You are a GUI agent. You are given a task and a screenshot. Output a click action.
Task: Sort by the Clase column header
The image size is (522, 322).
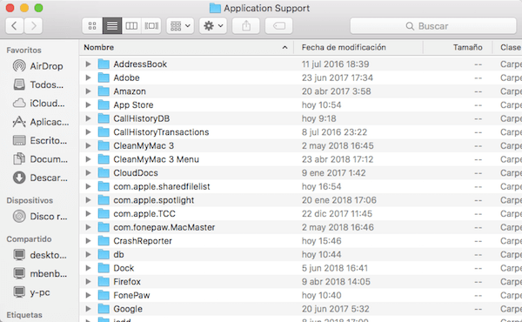[x=507, y=47]
